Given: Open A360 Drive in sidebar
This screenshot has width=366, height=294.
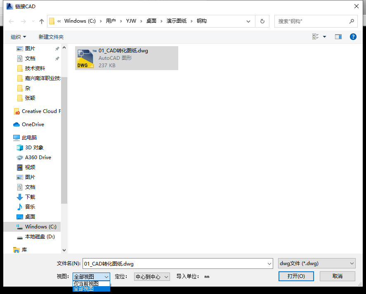Looking at the screenshot, I should [38, 158].
